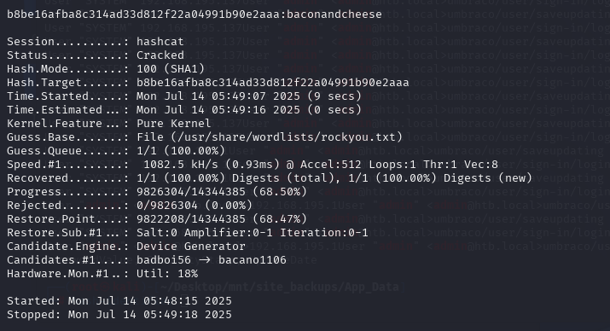The image size is (610, 331).
Task: Click the Session hashcat value
Action: [160, 42]
